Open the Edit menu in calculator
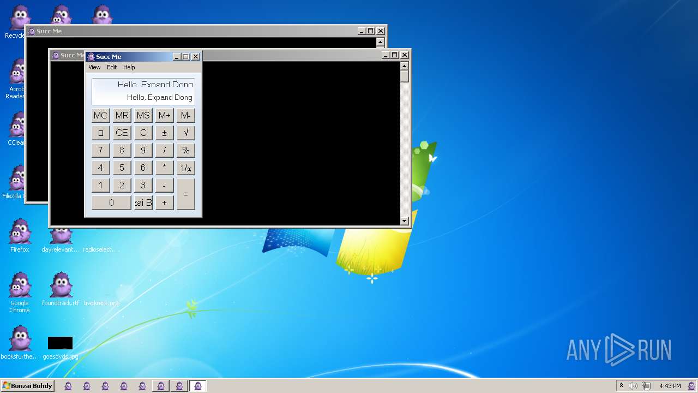Screen dimensions: 698x393 [112, 67]
